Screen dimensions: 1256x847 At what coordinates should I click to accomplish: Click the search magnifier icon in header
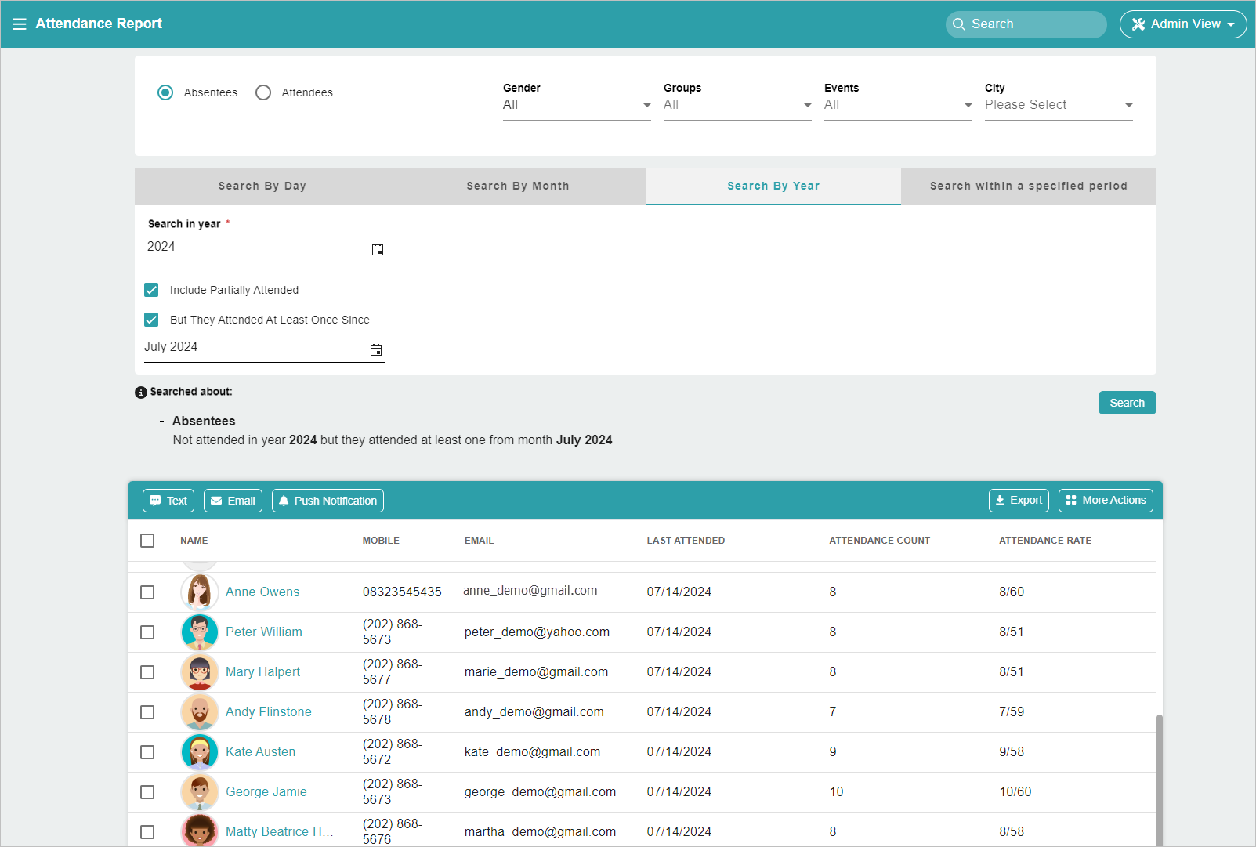coord(958,24)
